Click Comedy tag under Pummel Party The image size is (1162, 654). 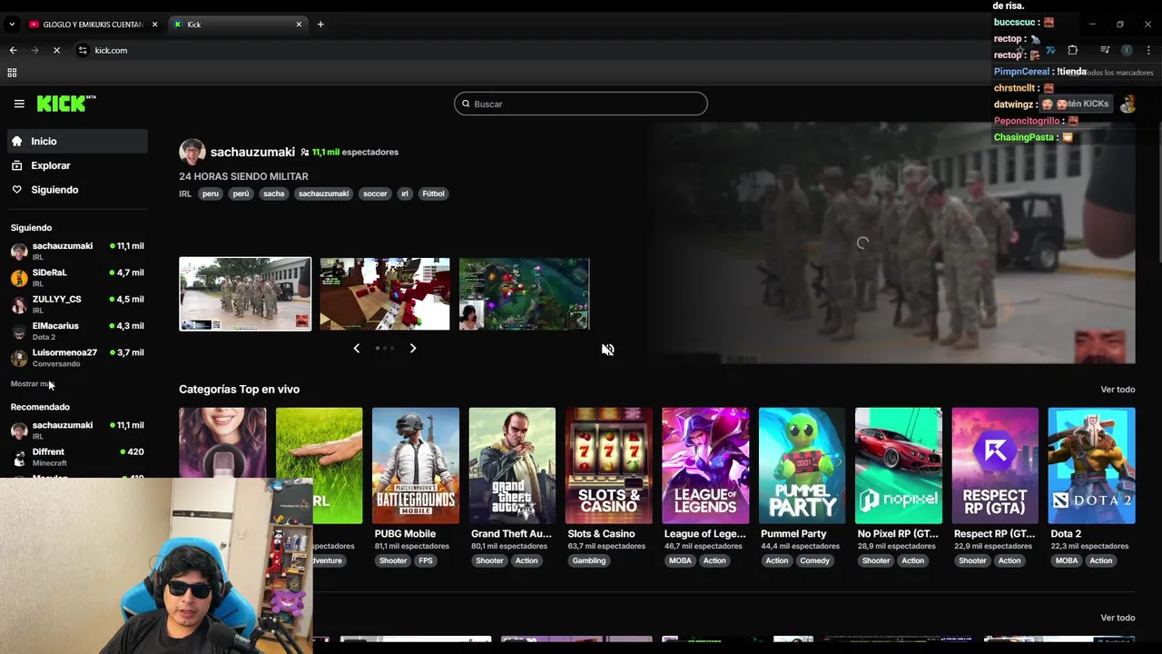[x=814, y=560]
